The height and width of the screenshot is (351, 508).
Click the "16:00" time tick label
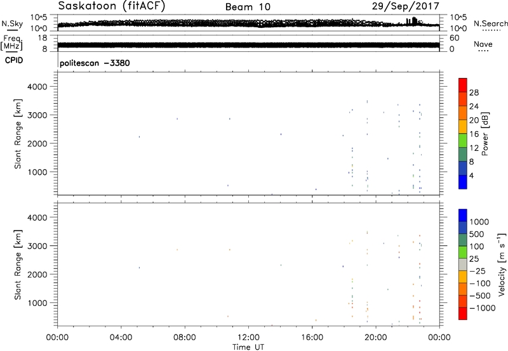point(312,338)
